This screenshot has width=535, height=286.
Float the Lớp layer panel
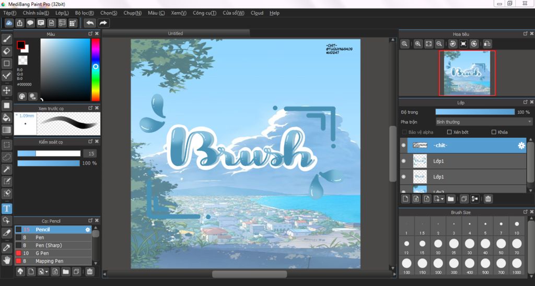click(x=526, y=102)
